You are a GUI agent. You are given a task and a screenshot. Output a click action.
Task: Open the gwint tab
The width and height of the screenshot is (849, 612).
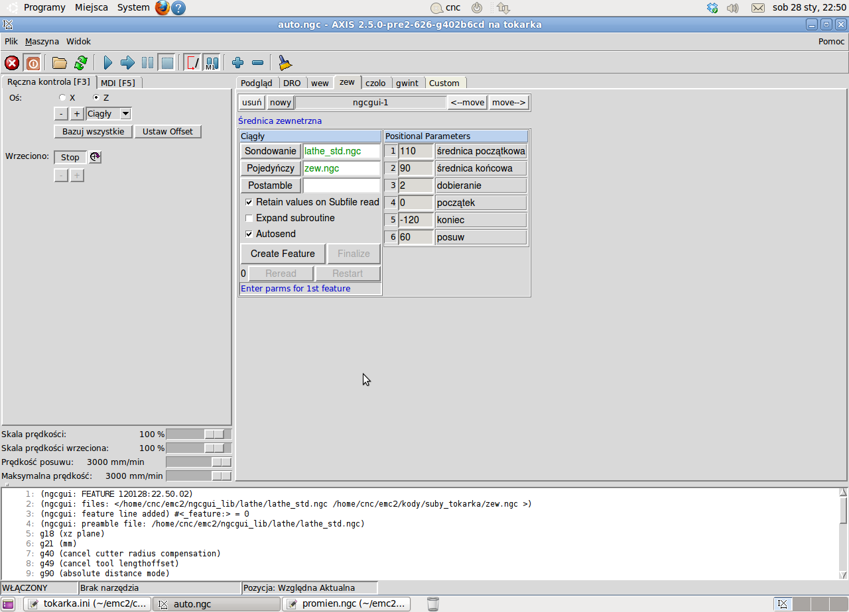point(407,83)
